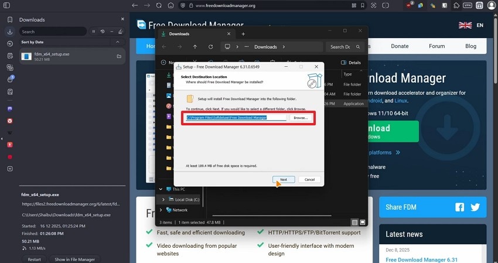Open the Donate menu on the website

point(400,46)
